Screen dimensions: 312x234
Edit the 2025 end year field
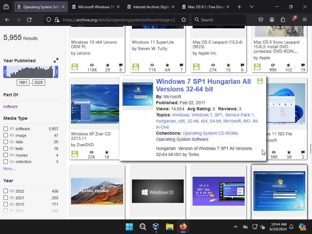39,82
